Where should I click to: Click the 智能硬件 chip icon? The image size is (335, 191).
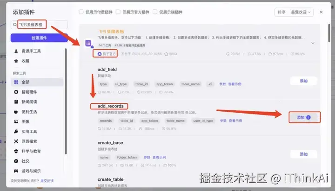(16, 92)
